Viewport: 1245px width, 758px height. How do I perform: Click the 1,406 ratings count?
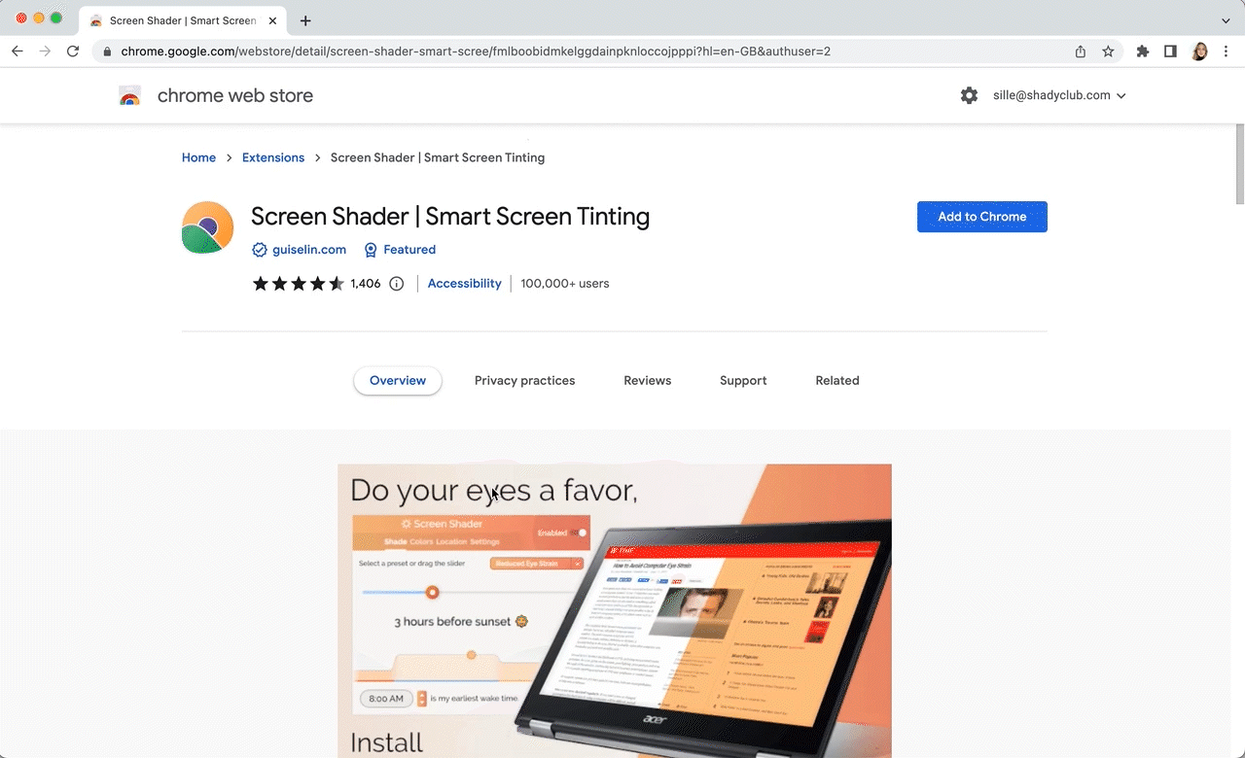(x=366, y=284)
